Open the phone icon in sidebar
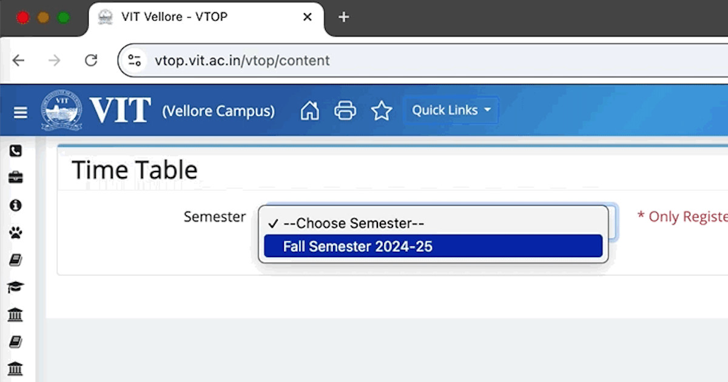Image resolution: width=728 pixels, height=382 pixels. pyautogui.click(x=15, y=150)
